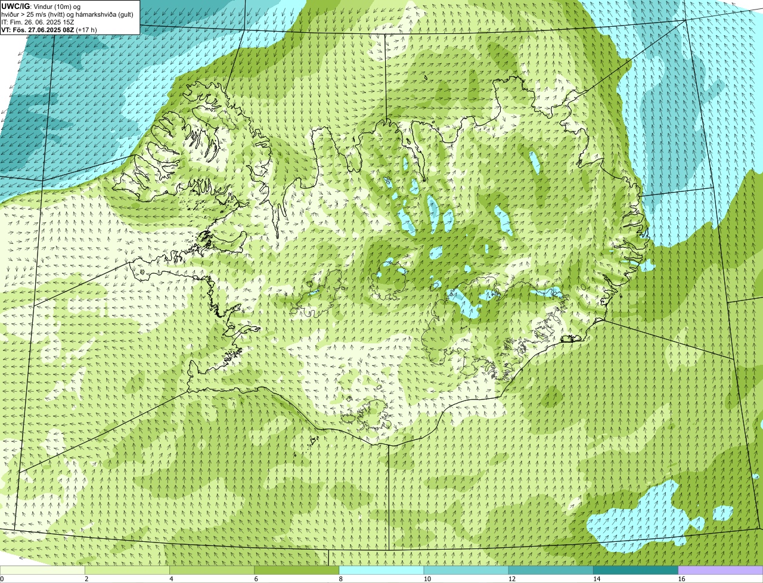Click the 4–6 m/s green legend swatch
The width and height of the screenshot is (763, 583).
coord(212,570)
